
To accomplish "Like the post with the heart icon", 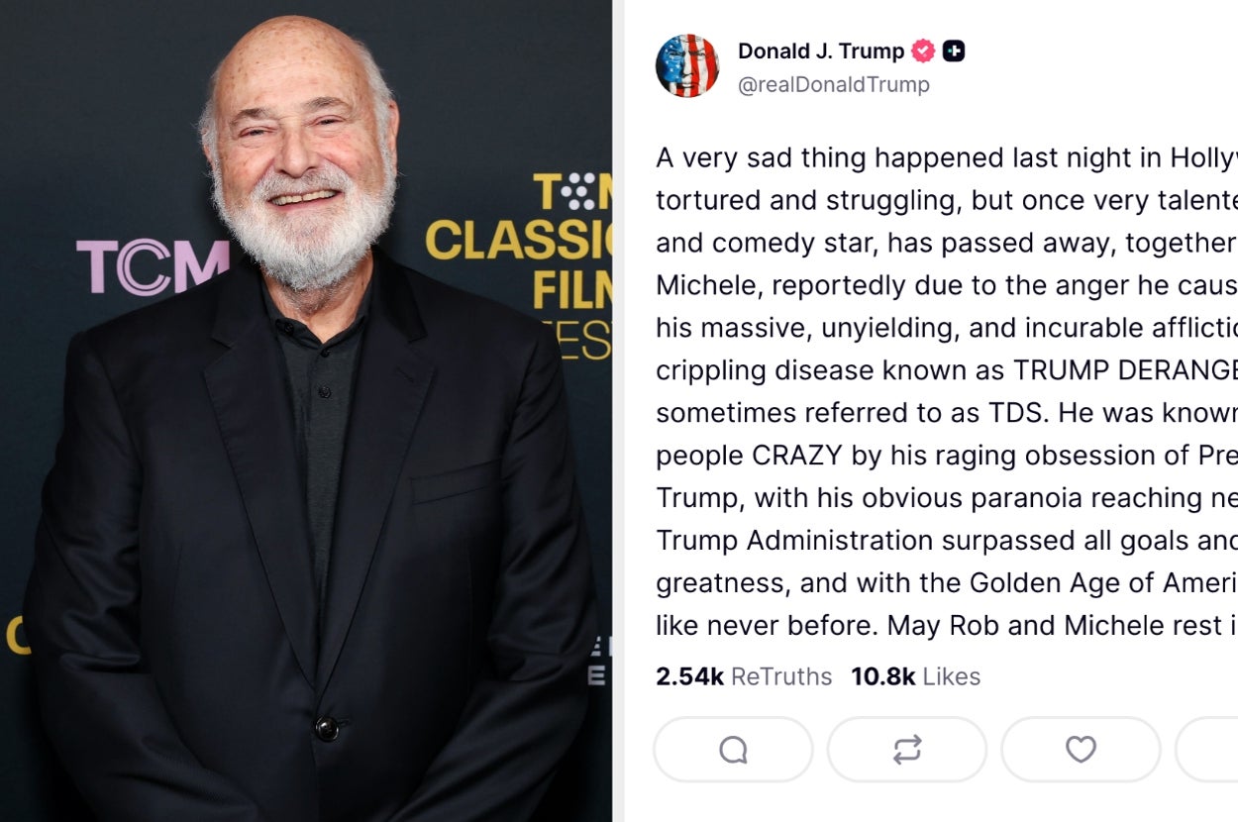I will tap(1080, 750).
